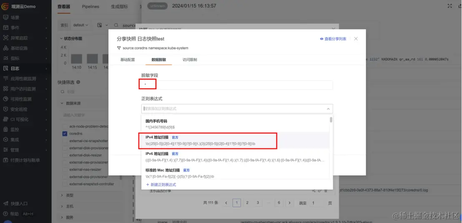The image size is (462, 223).
Task: Check the external-oss-provisioner checkbox
Action: point(65,177)
